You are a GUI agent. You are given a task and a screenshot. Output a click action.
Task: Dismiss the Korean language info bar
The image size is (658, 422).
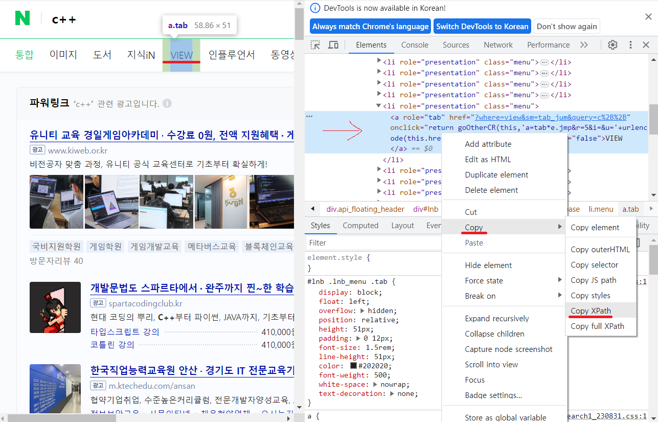(648, 17)
